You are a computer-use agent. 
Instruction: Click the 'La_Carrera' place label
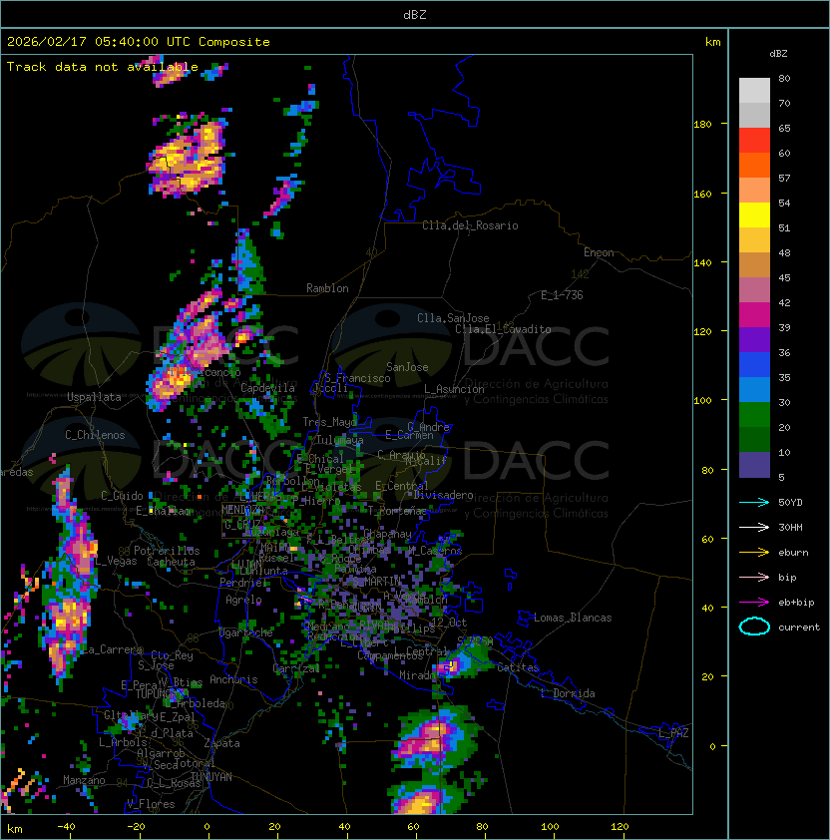(112, 649)
